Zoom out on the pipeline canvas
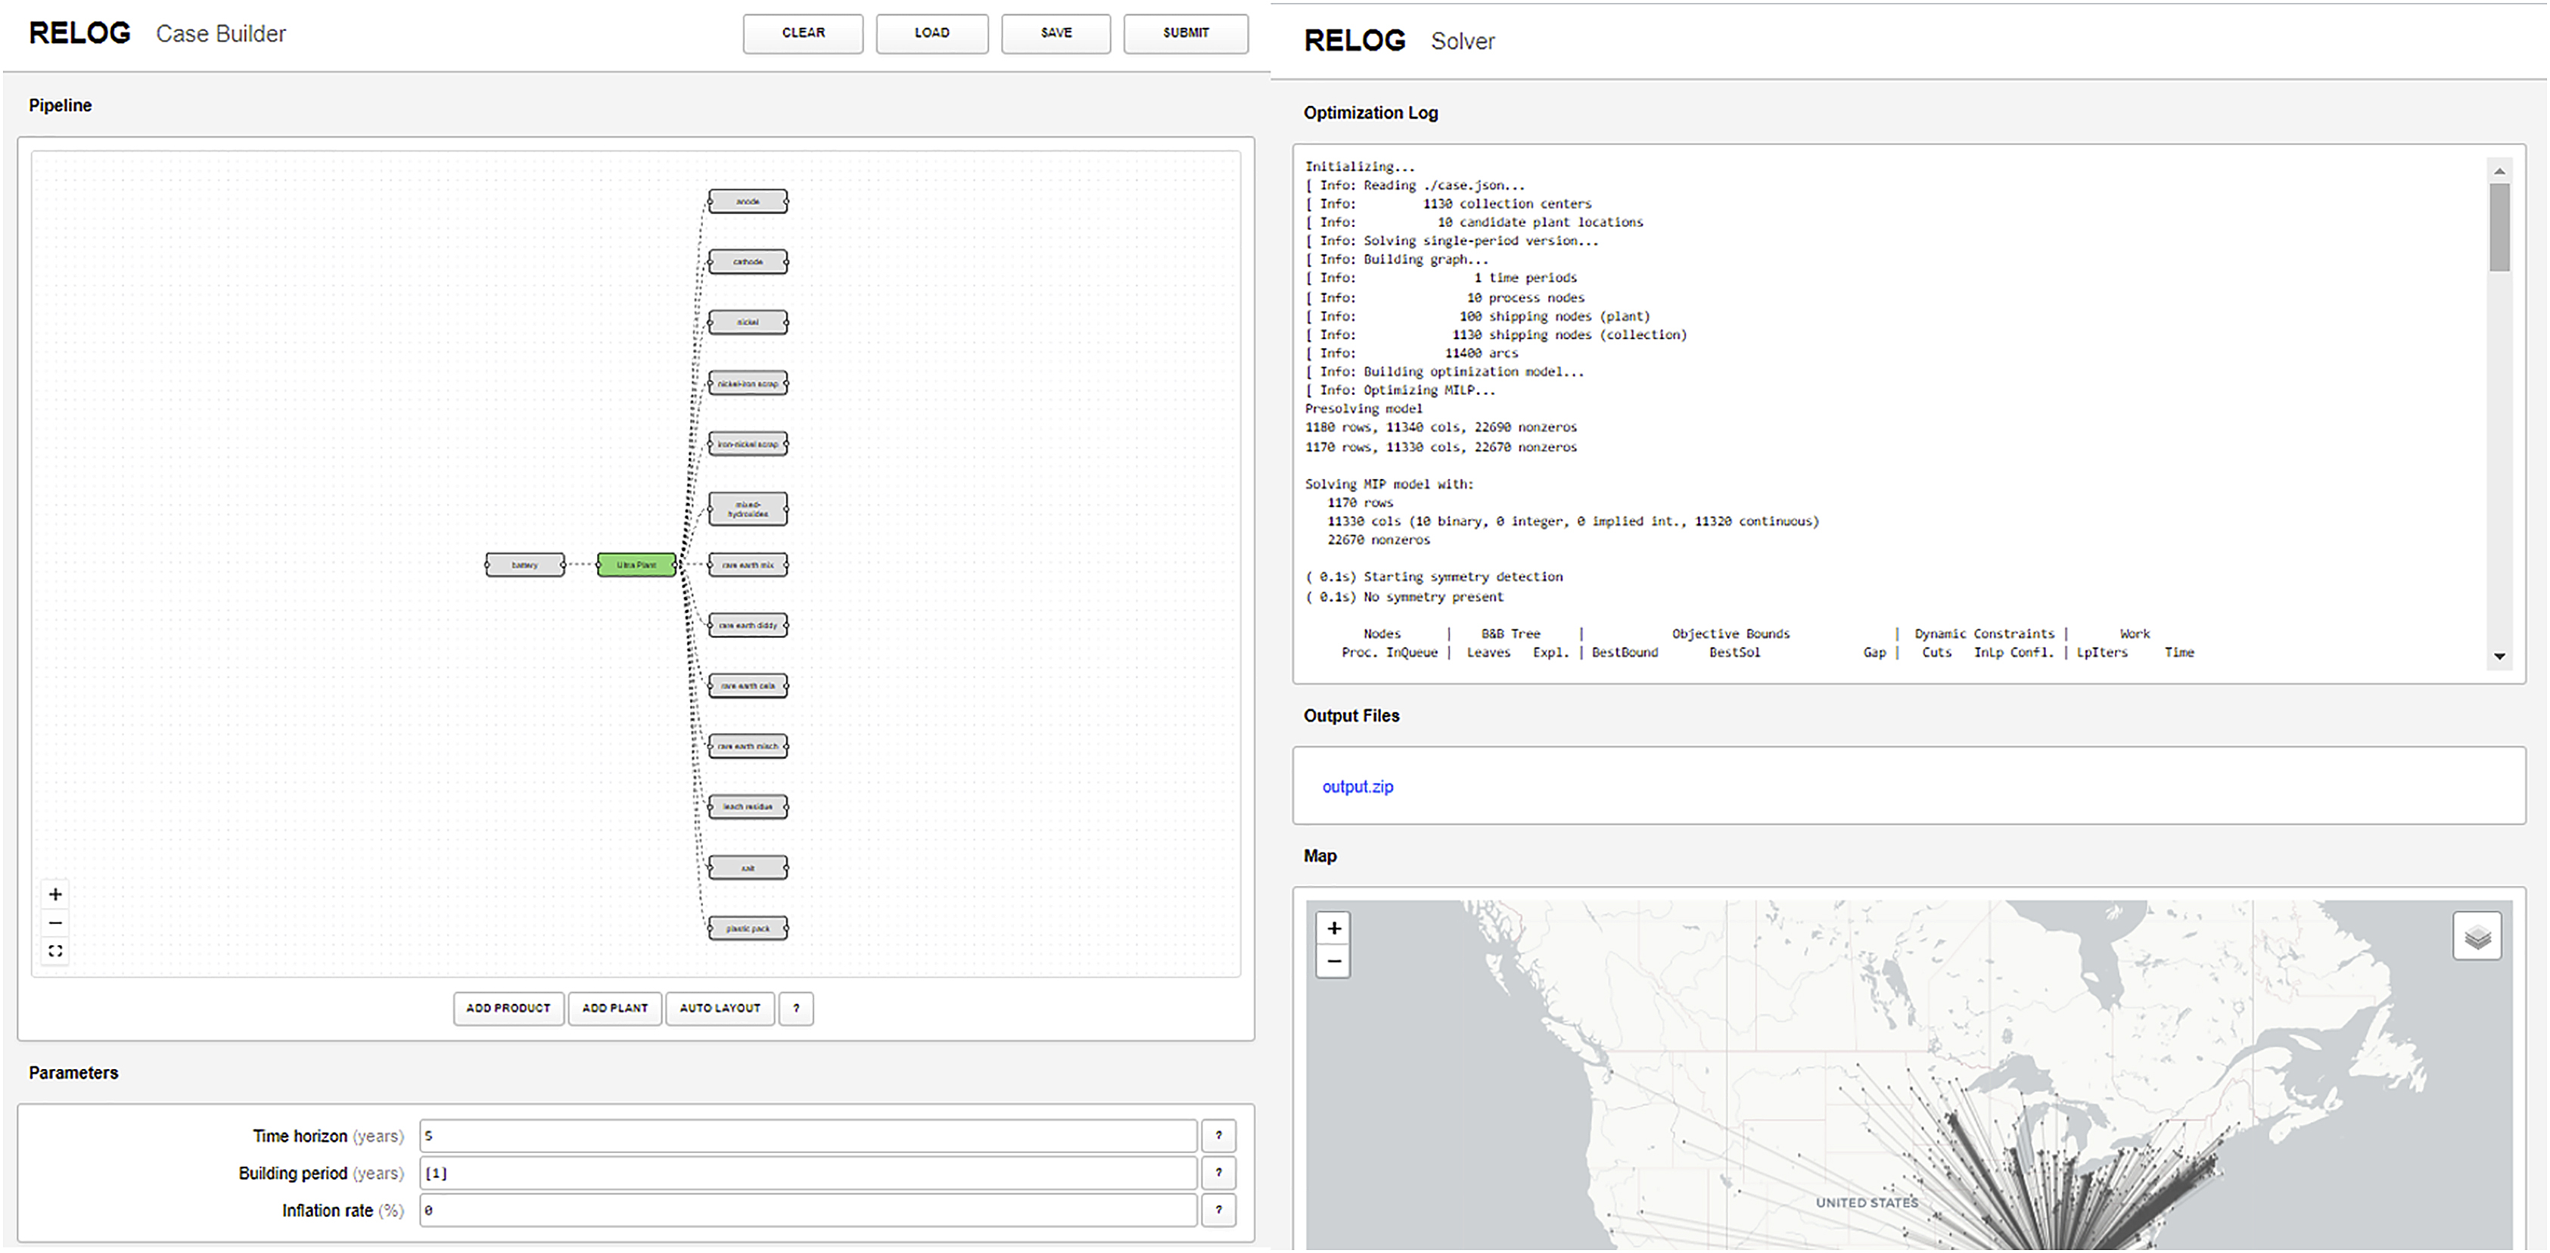 [55, 923]
